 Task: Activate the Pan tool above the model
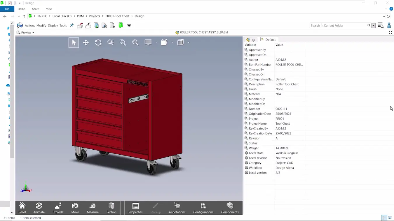coord(86,43)
